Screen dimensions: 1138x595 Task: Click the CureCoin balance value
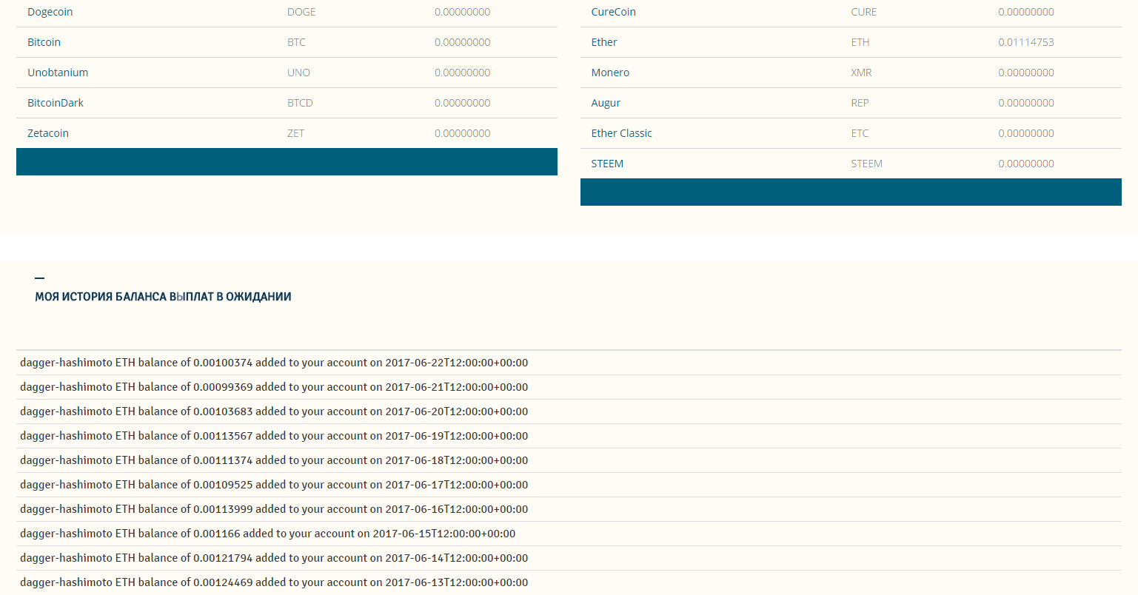tap(1025, 12)
